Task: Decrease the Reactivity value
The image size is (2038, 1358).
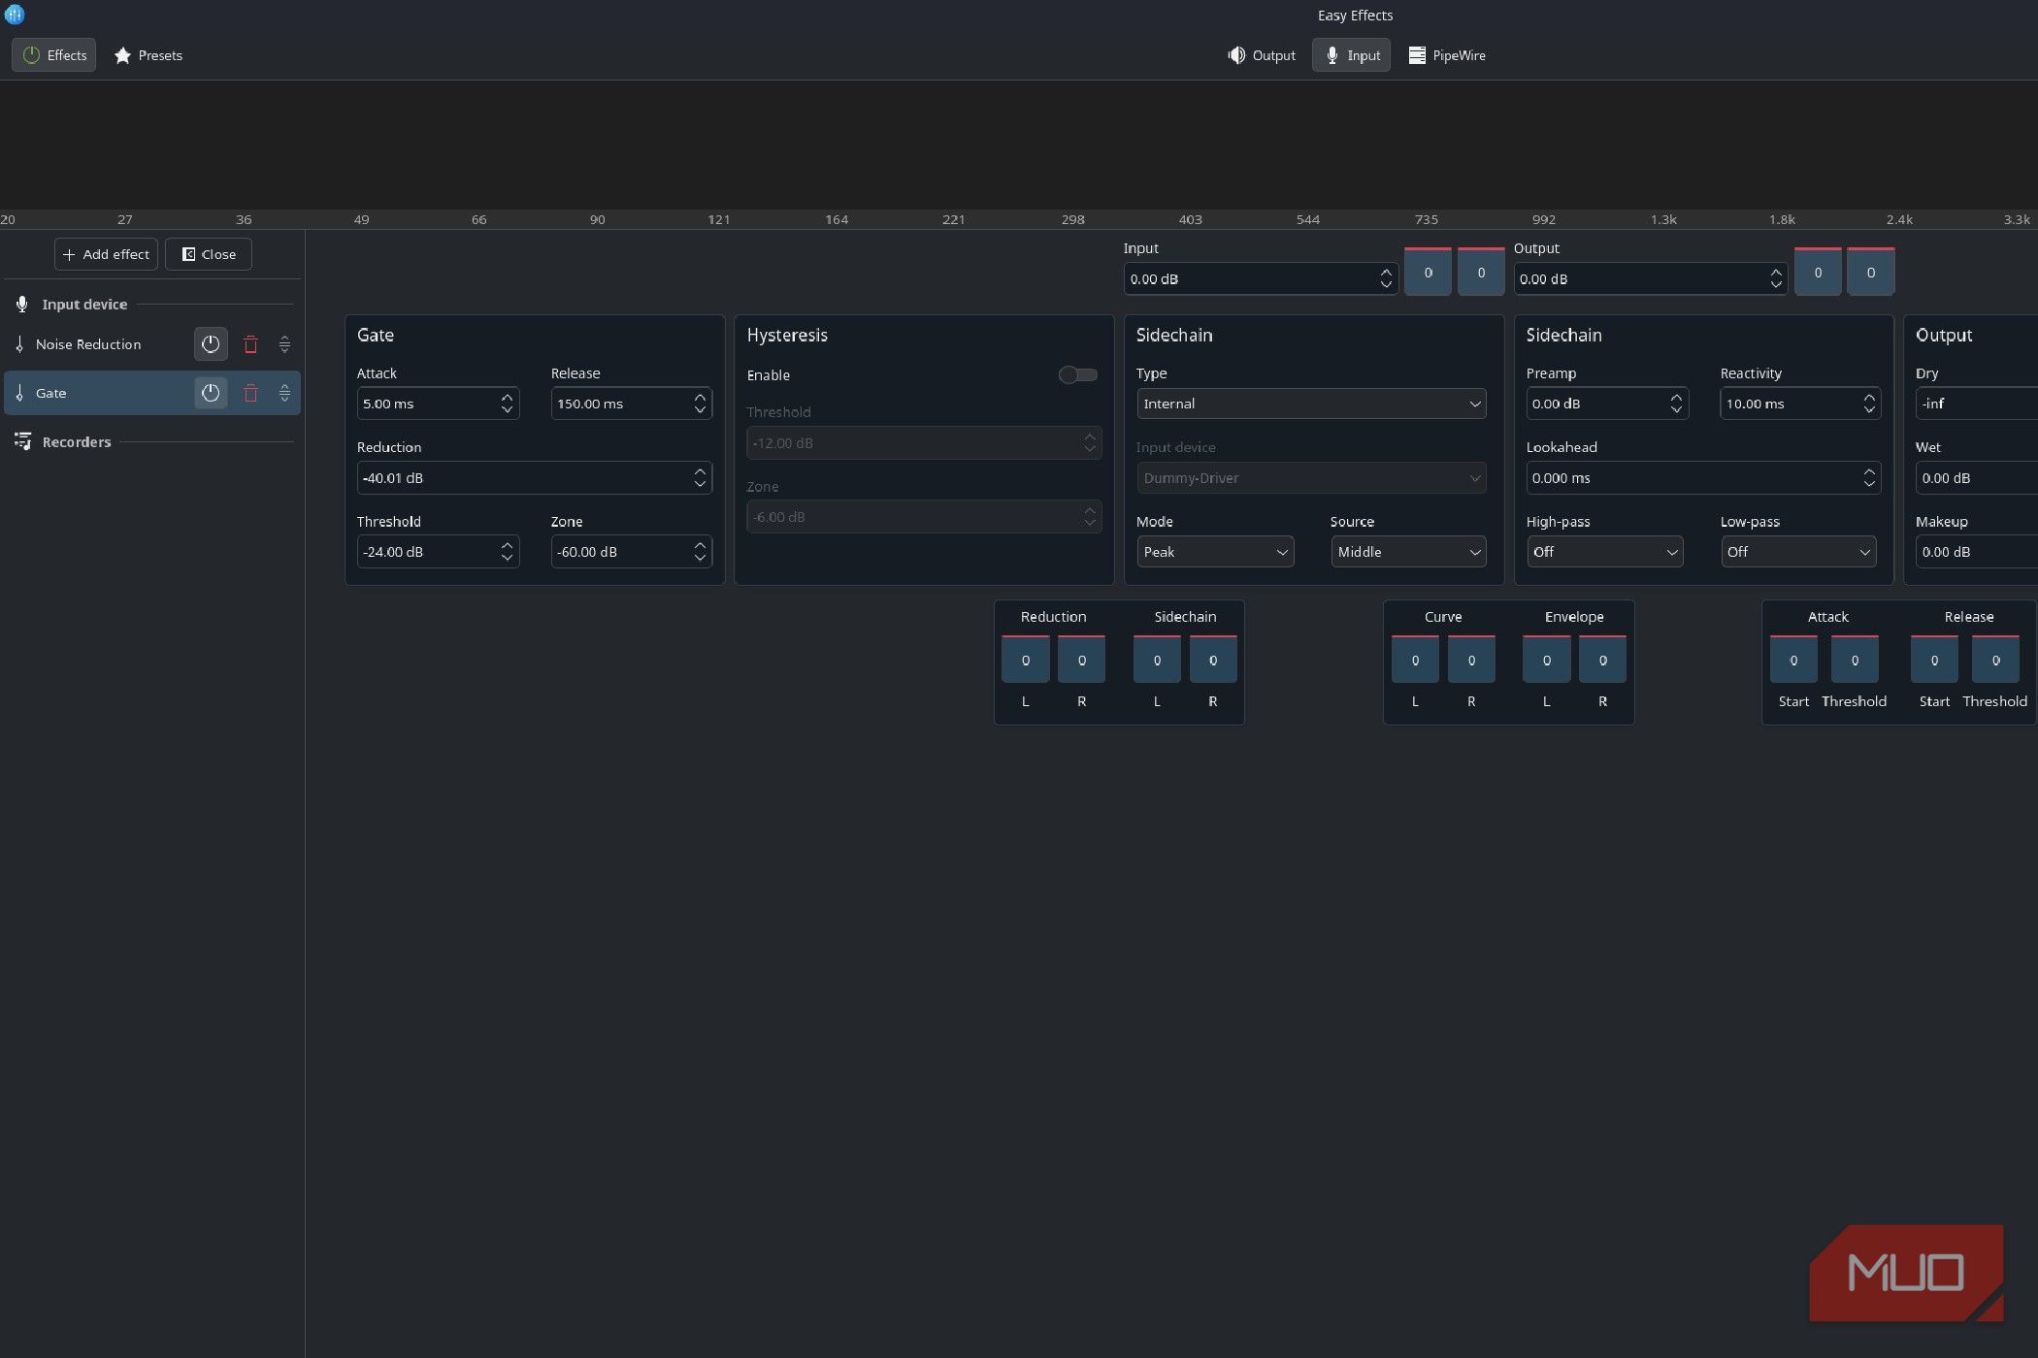Action: point(1869,410)
